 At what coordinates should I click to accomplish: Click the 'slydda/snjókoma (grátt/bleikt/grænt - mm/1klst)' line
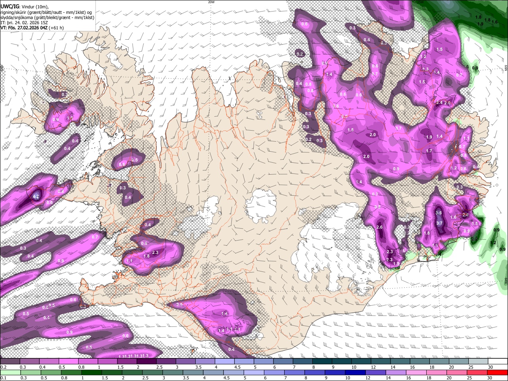pyautogui.click(x=47, y=17)
